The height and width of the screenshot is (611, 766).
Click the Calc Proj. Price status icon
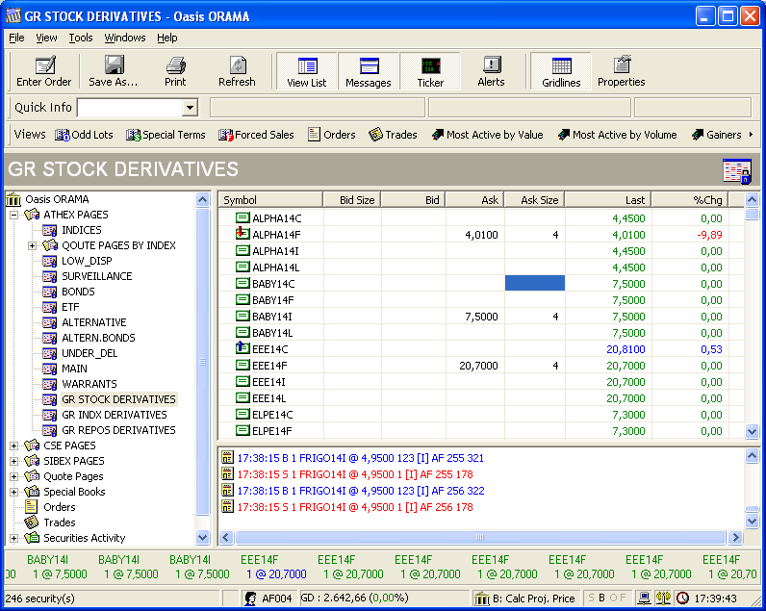(x=482, y=598)
